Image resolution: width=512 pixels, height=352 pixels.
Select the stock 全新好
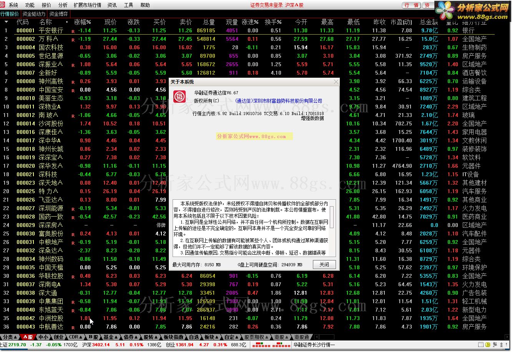tap(48, 73)
